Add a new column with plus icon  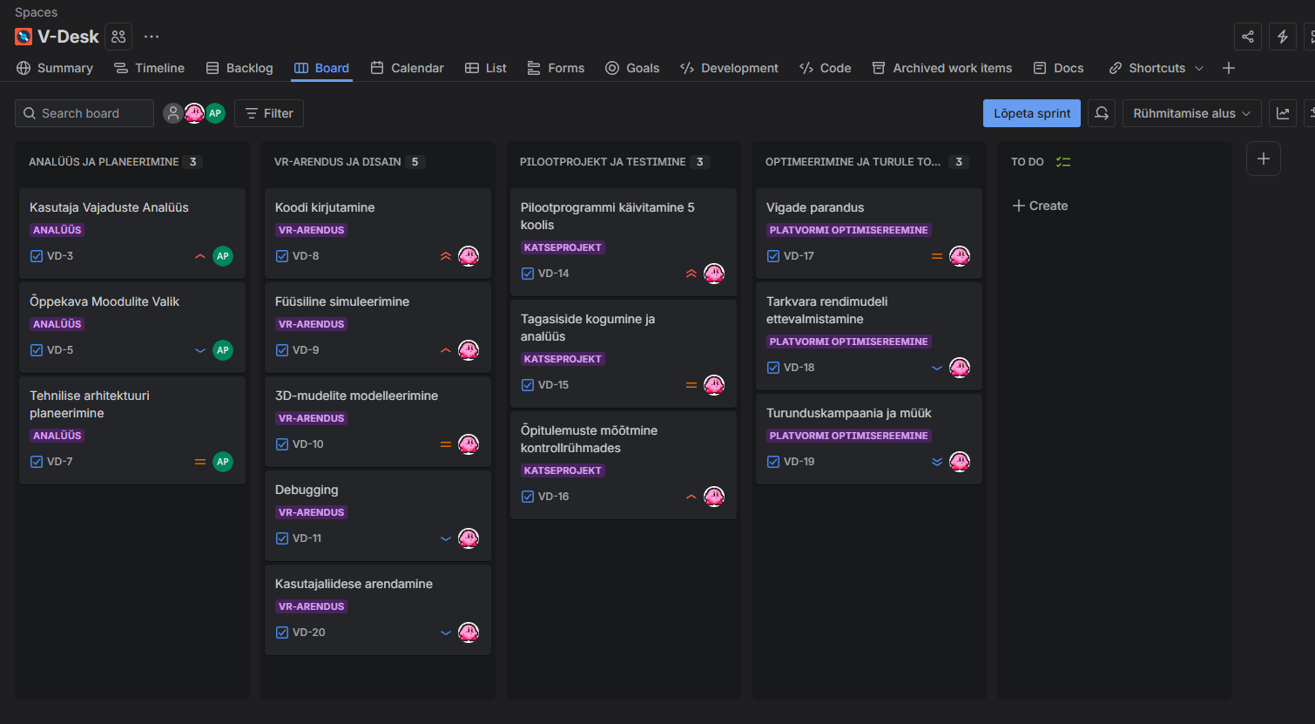tap(1264, 159)
